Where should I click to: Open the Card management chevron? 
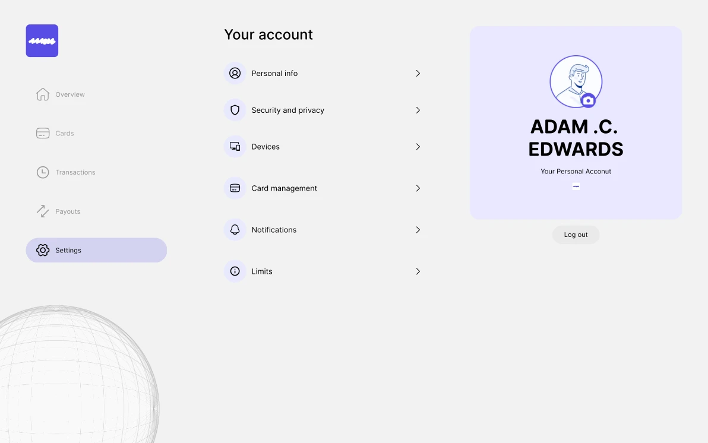point(418,188)
